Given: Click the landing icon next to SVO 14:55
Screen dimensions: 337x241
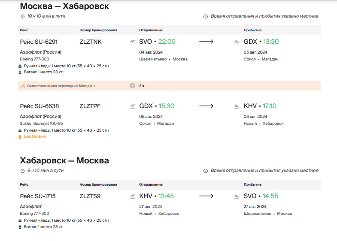Looking at the screenshot, I should (x=237, y=196).
